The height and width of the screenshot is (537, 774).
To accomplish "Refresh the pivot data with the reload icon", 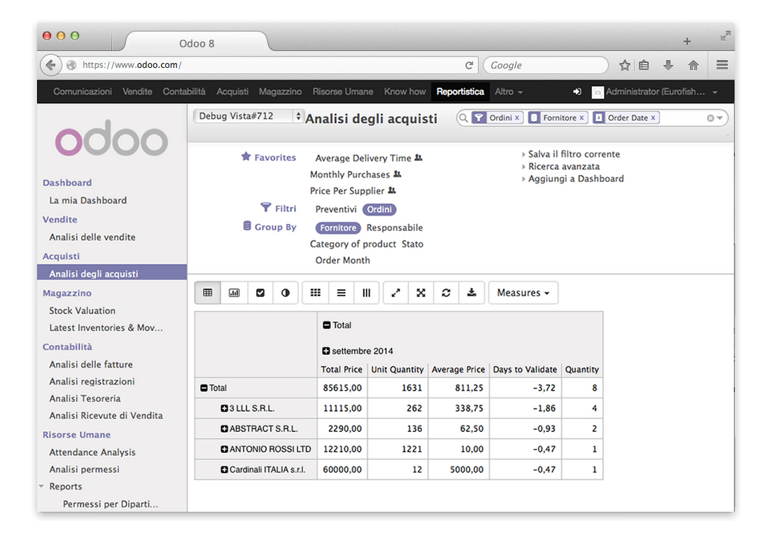I will point(446,292).
